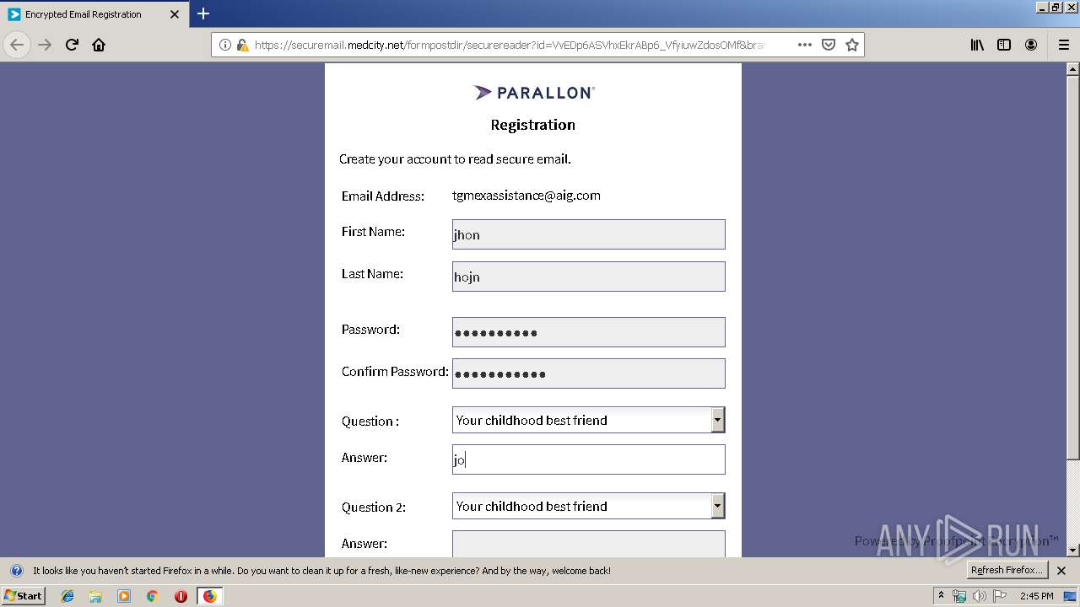
Task: Reload the current page
Action: 72,45
